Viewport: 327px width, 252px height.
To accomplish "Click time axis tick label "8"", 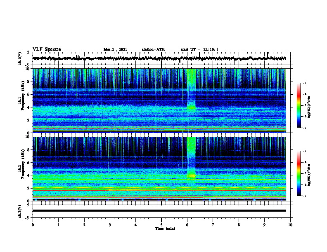I will (x=239, y=225).
